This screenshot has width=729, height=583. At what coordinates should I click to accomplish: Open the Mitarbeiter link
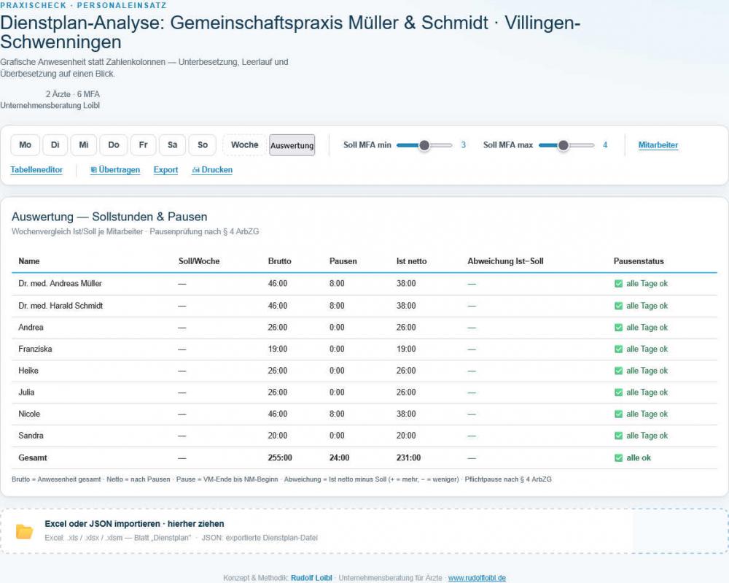(658, 144)
